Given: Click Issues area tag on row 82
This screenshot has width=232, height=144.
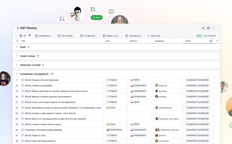Looking at the screenshot, I should pos(111,108).
